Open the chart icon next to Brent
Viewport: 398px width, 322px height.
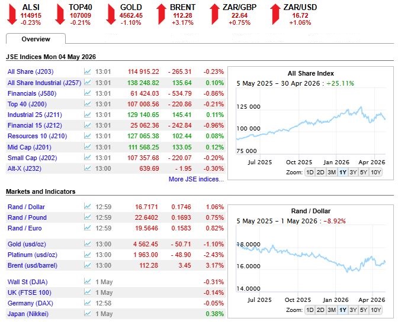pyautogui.click(x=87, y=265)
